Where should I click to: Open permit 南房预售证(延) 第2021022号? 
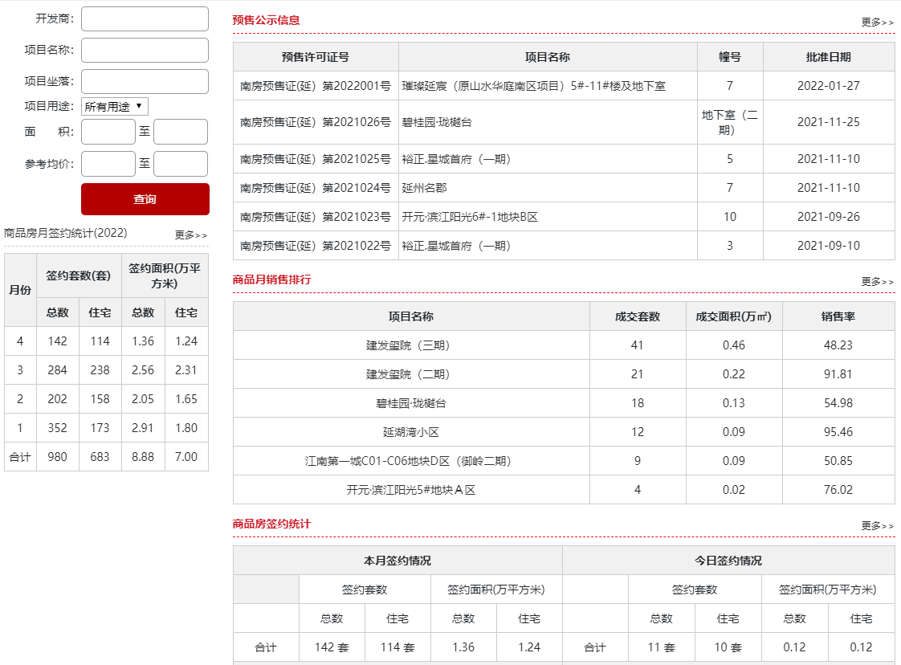pos(316,246)
